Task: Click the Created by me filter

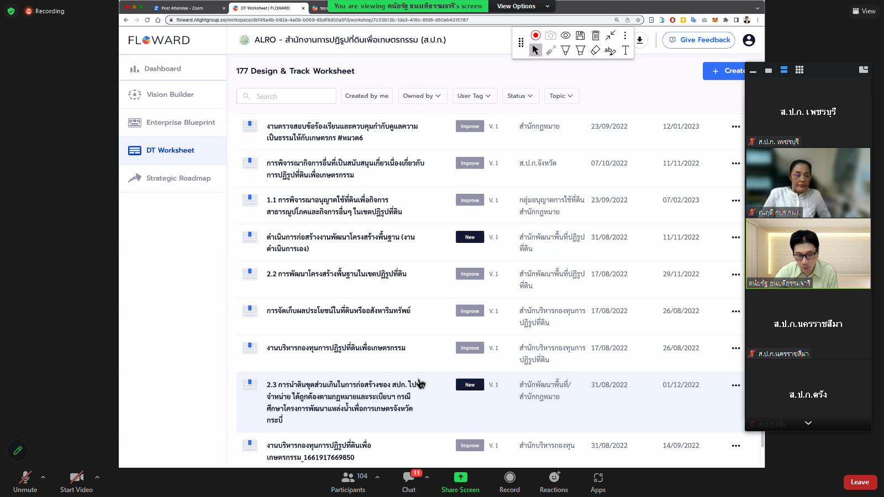Action: coord(366,96)
